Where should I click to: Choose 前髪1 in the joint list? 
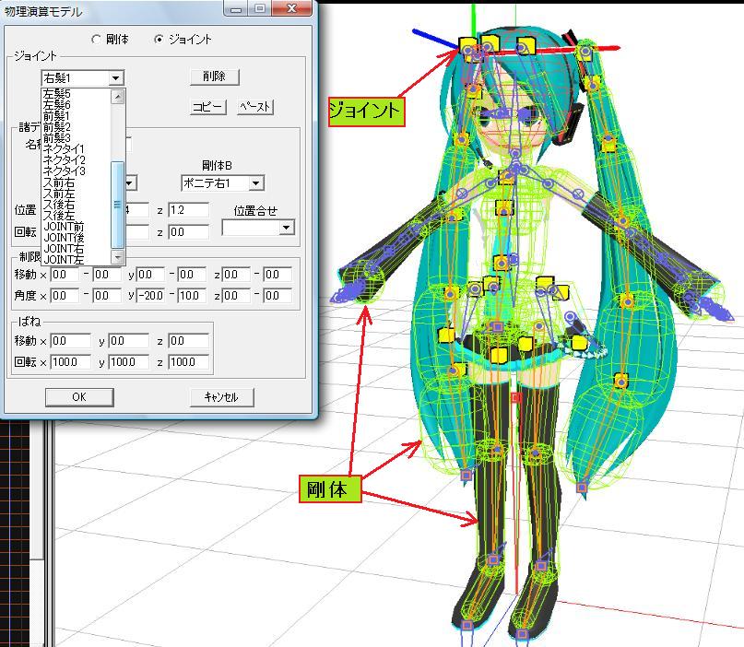pyautogui.click(x=56, y=116)
